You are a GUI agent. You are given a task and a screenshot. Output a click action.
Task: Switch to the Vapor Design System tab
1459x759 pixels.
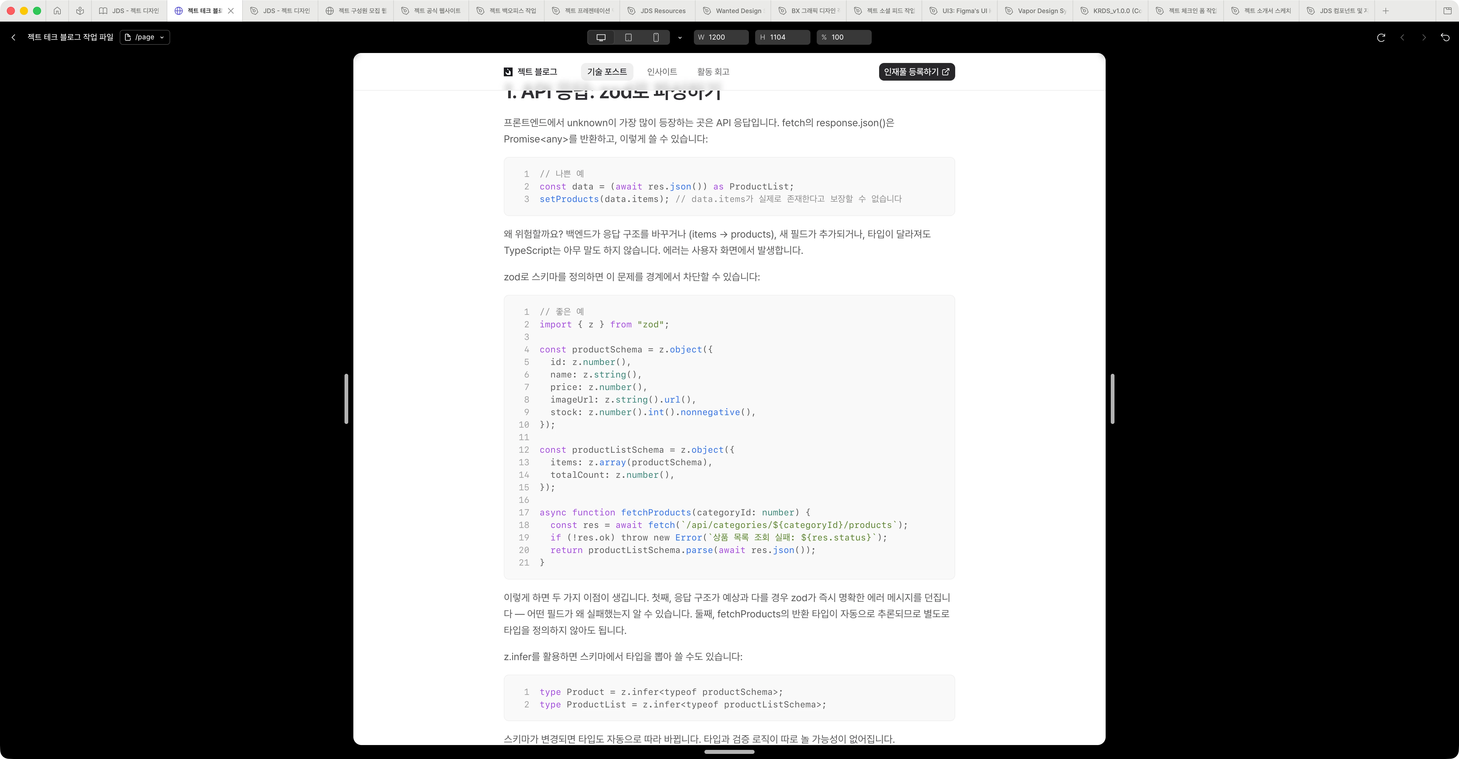(1035, 11)
